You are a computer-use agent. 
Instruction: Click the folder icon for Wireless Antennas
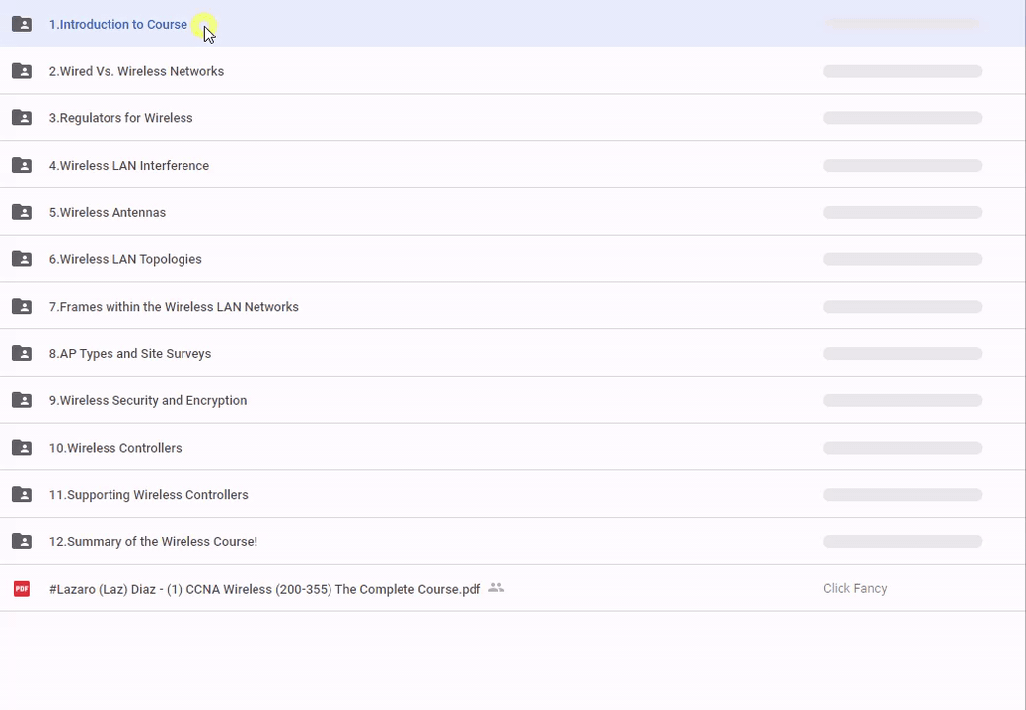[22, 212]
